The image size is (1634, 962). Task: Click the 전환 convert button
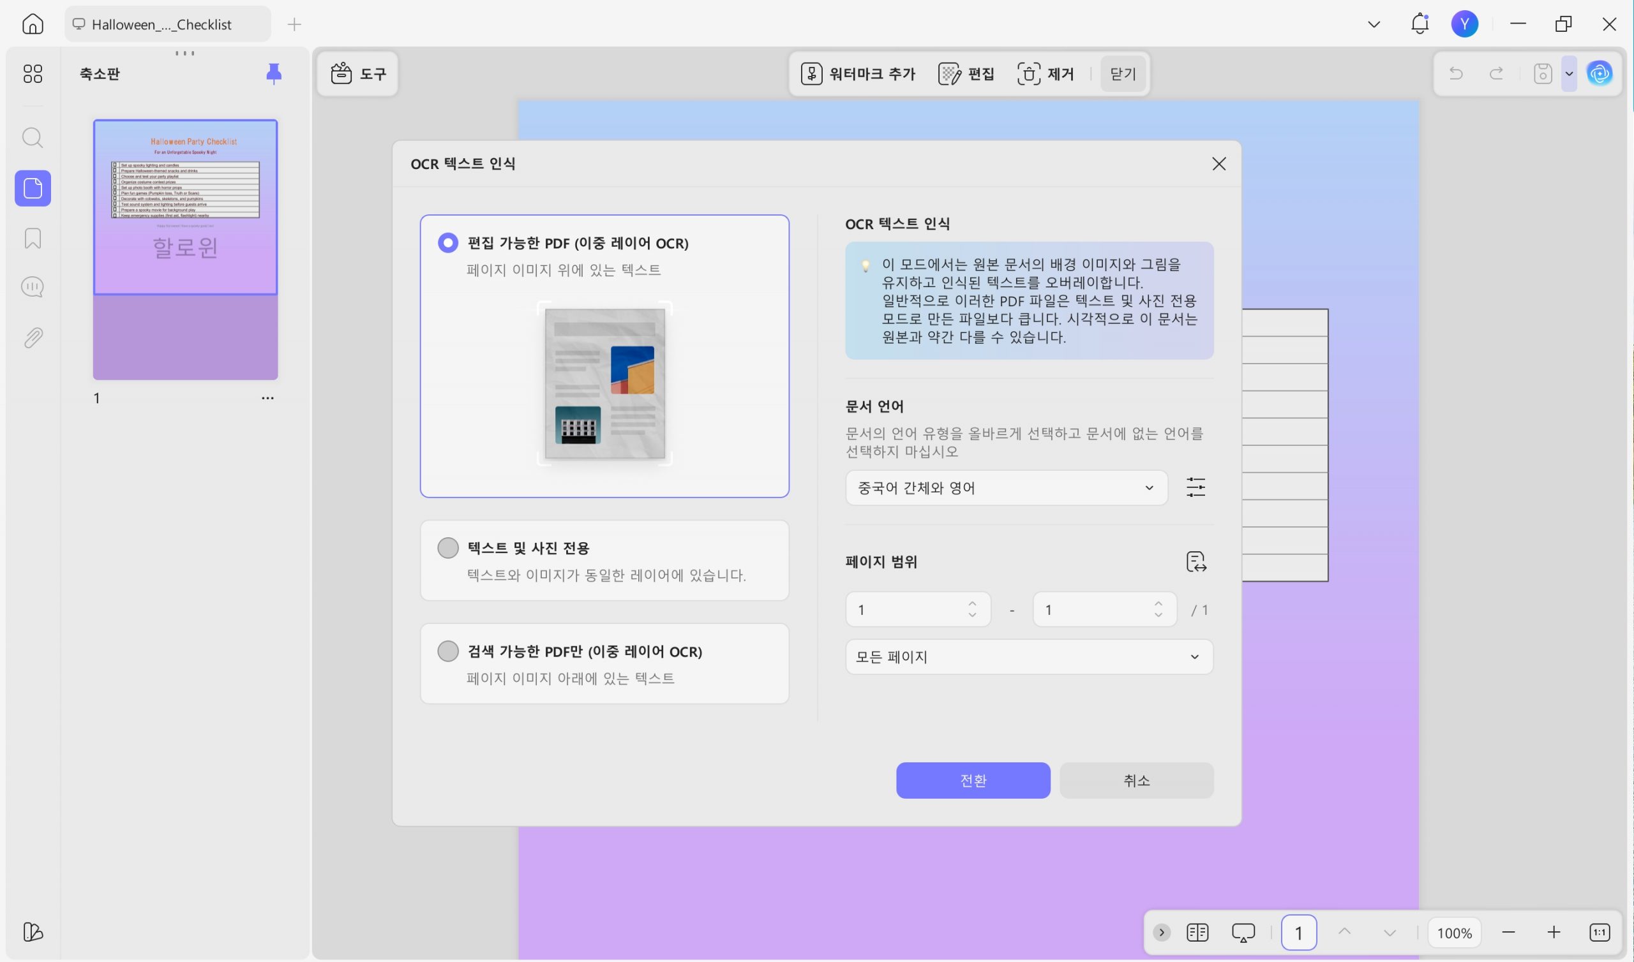[973, 780]
